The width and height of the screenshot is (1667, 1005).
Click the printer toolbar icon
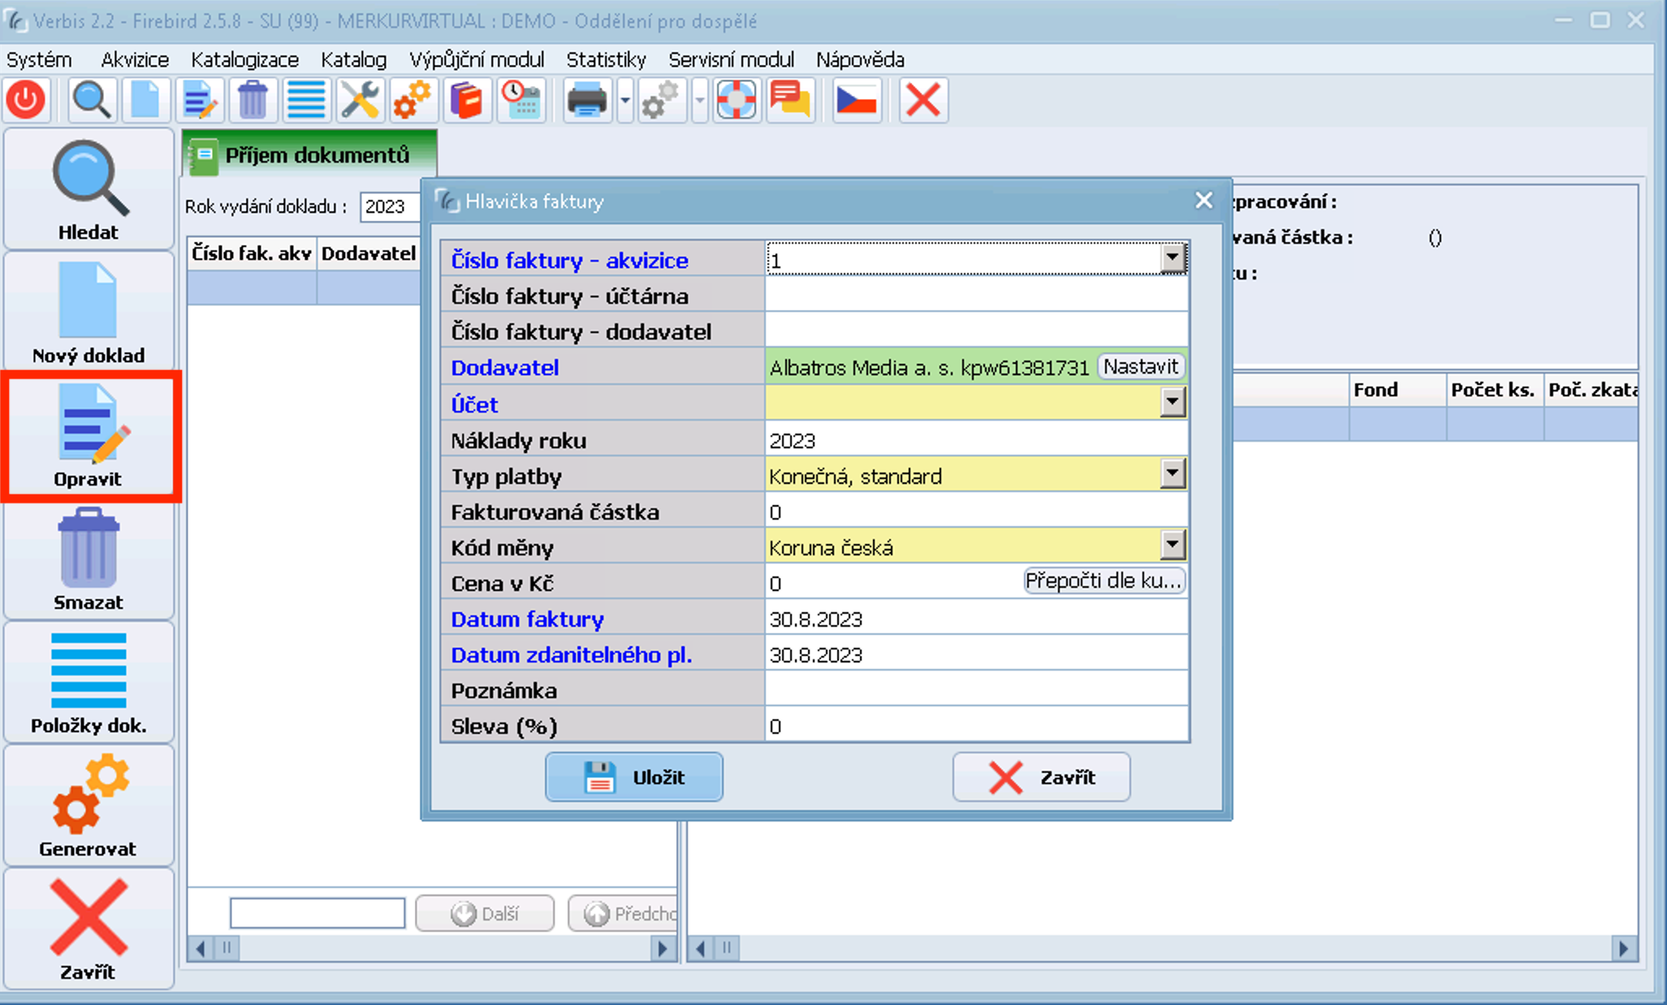[x=587, y=101]
